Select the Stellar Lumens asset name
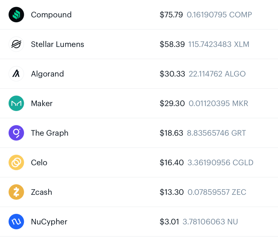This screenshot has height=237, width=278. pos(58,44)
